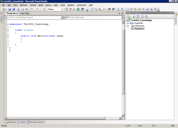Click the Paste toolbar icon
This screenshot has height=128, width=178.
click(27, 9)
